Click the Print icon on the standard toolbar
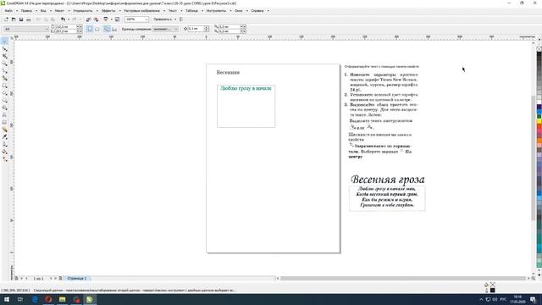542x305 pixels. coord(28,19)
